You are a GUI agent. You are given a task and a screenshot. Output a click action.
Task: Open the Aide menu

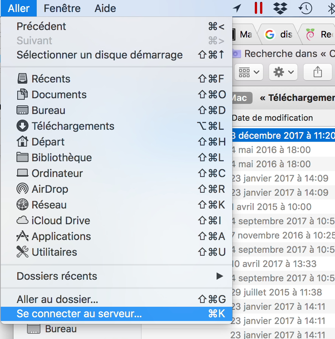105,8
